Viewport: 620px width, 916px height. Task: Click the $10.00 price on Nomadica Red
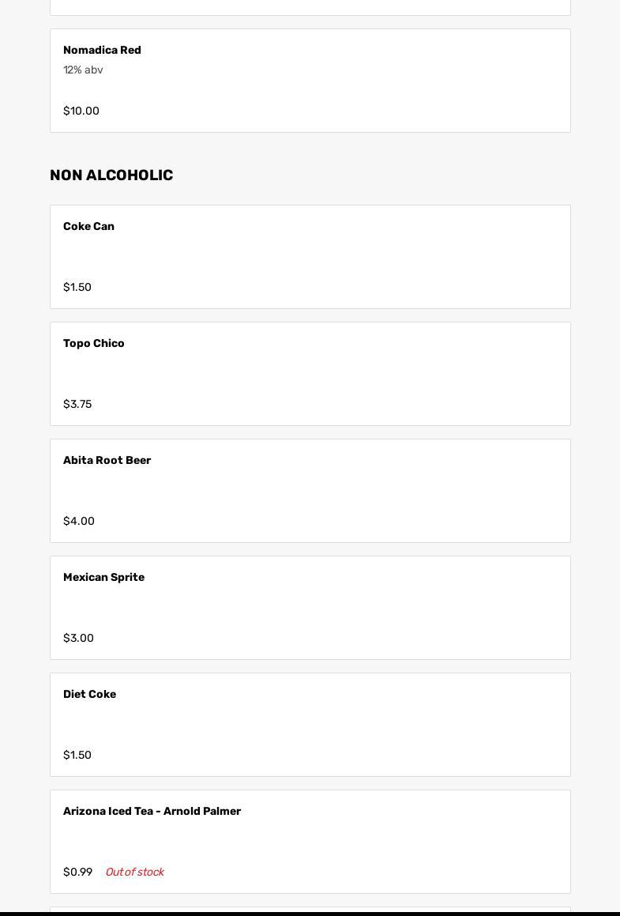81,111
